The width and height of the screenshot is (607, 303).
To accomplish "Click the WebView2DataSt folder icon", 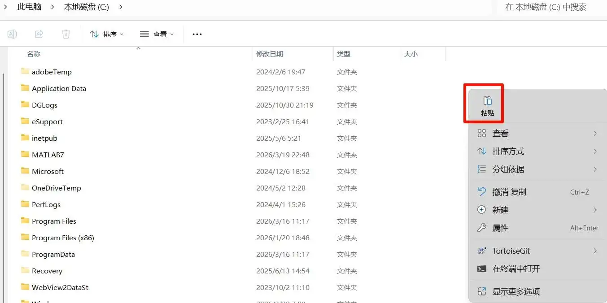I will coord(25,287).
